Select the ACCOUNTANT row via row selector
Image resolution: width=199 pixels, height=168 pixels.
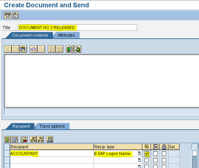[x=7, y=153]
